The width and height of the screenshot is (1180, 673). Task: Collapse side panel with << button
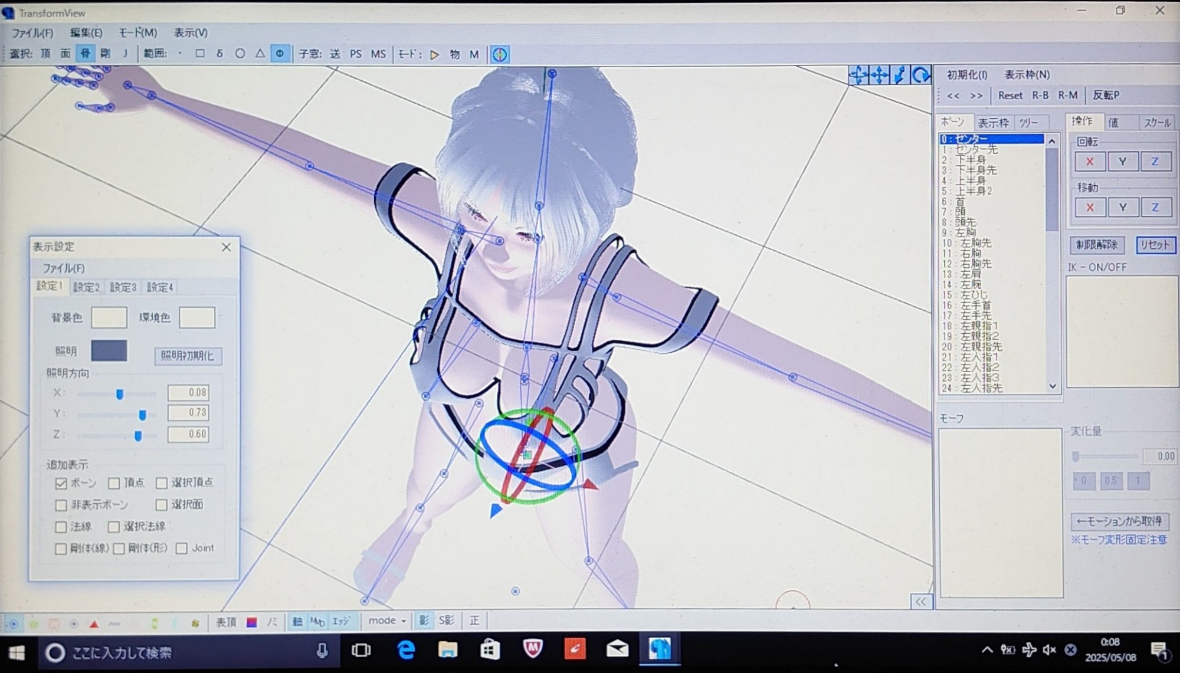(x=920, y=602)
